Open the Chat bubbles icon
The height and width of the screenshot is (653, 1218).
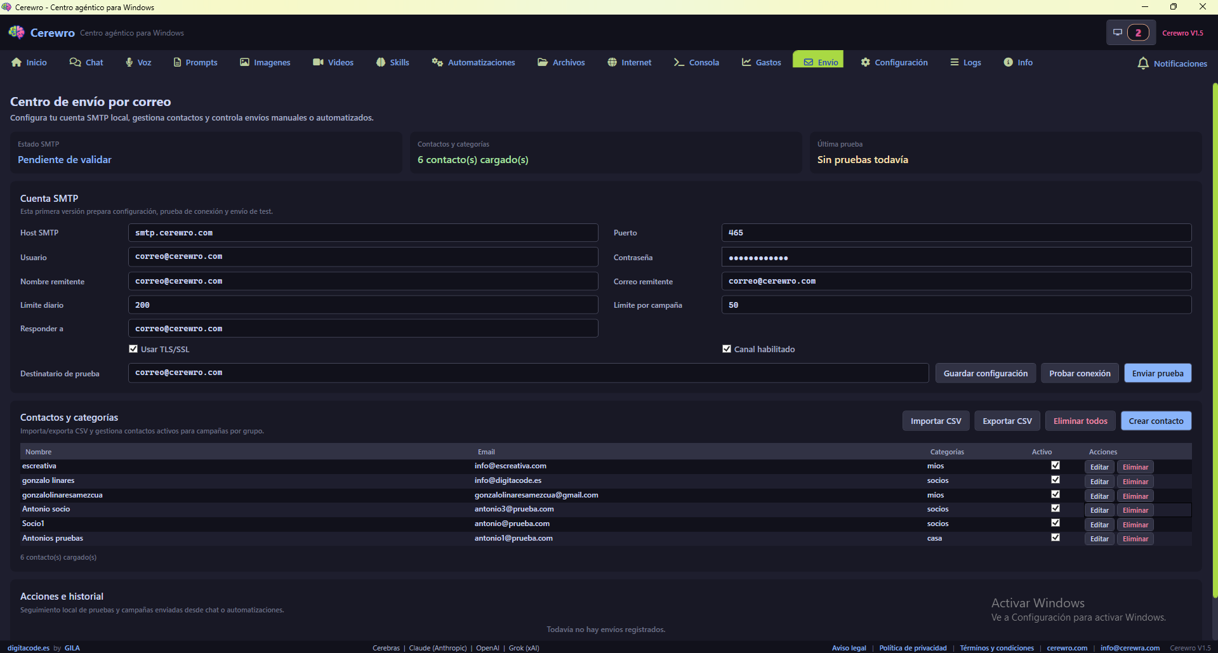tap(75, 62)
